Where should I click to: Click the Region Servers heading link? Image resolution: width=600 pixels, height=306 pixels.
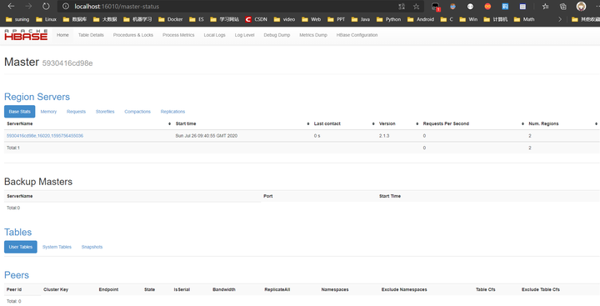[x=37, y=97]
